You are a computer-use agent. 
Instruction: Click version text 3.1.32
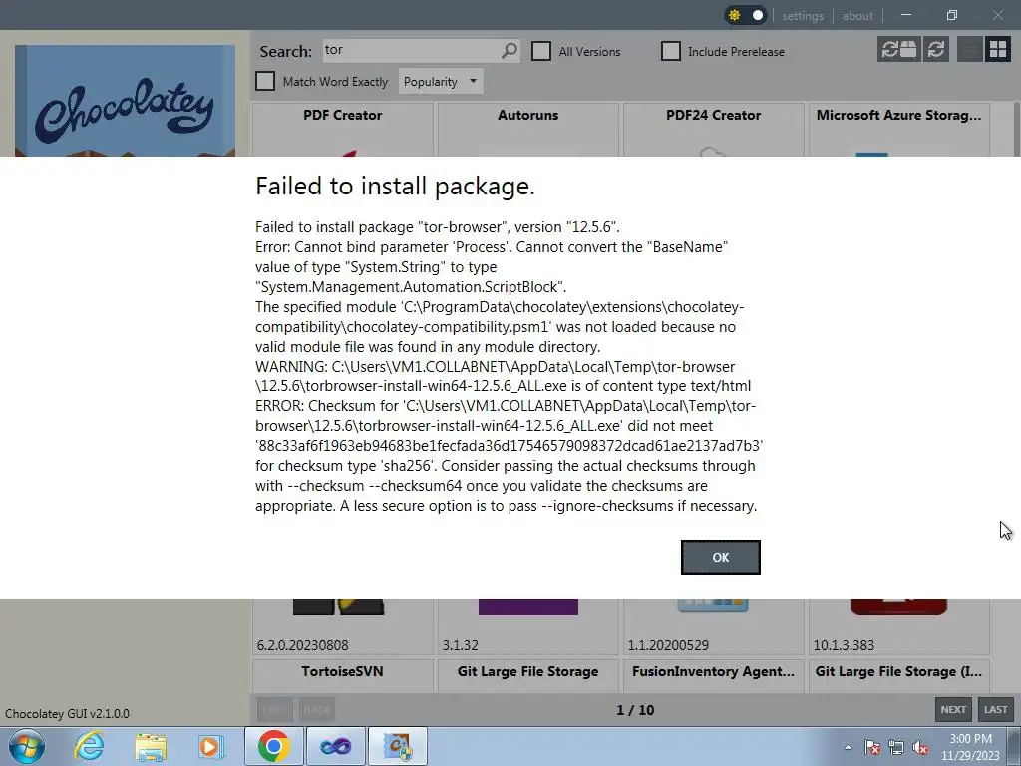tap(461, 645)
